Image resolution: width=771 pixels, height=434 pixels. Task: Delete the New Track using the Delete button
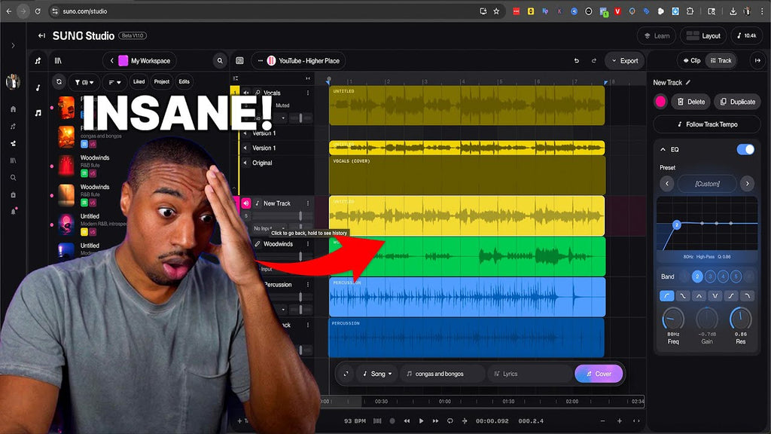pyautogui.click(x=690, y=102)
